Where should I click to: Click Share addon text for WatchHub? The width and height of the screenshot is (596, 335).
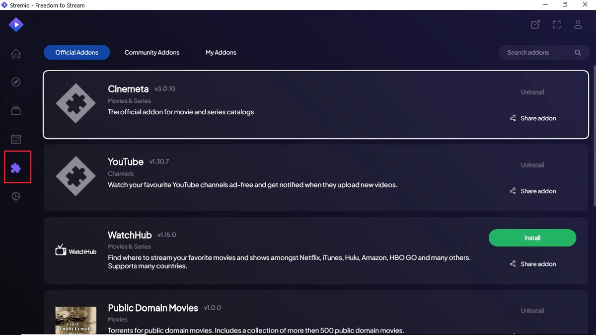(538, 264)
